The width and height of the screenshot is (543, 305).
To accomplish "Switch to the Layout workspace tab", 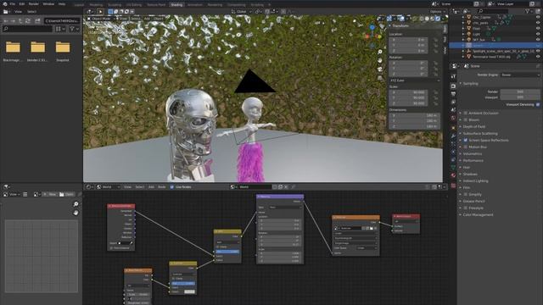I will (x=79, y=5).
